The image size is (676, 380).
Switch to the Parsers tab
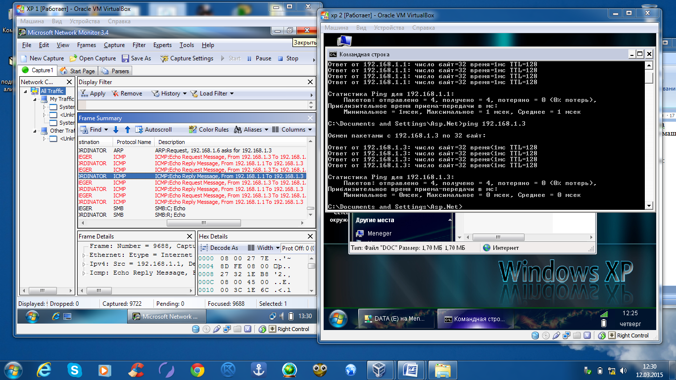pos(115,71)
